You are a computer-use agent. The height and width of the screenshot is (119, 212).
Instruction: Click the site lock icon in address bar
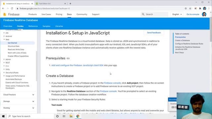click(x=17, y=9)
